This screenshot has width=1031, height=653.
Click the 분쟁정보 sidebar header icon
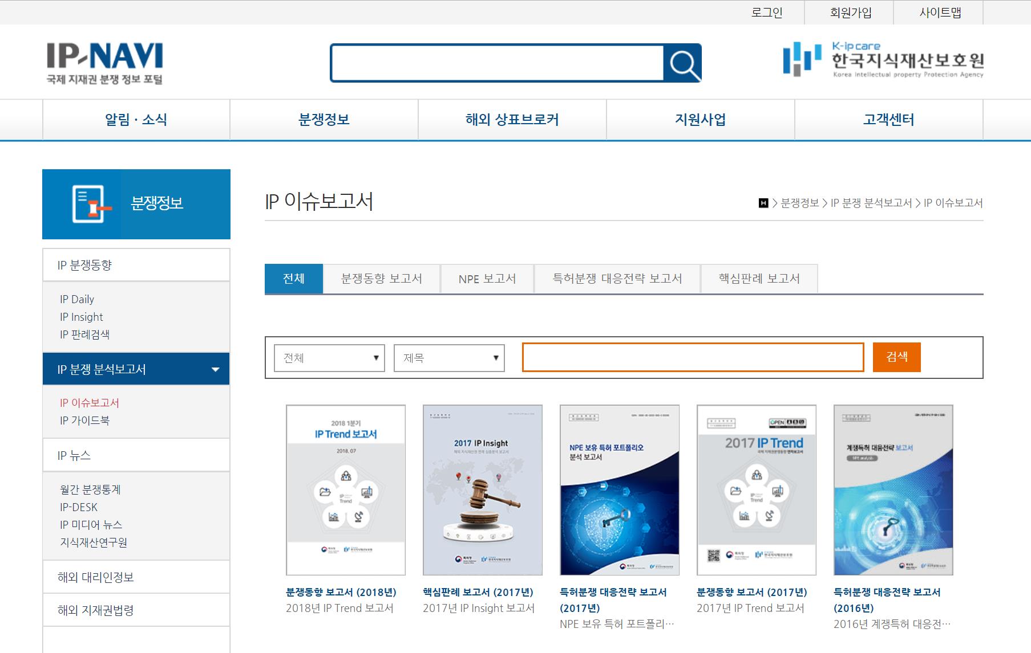(x=91, y=203)
